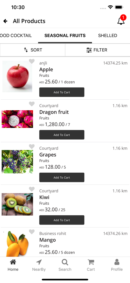Go to the Home tab icon
The image size is (130, 283).
pos(13,262)
